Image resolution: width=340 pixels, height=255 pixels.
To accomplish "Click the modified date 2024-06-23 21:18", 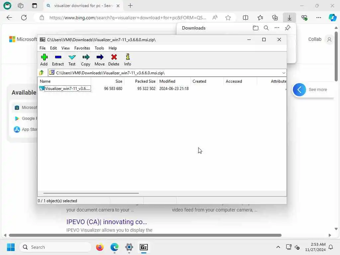I will point(174,88).
